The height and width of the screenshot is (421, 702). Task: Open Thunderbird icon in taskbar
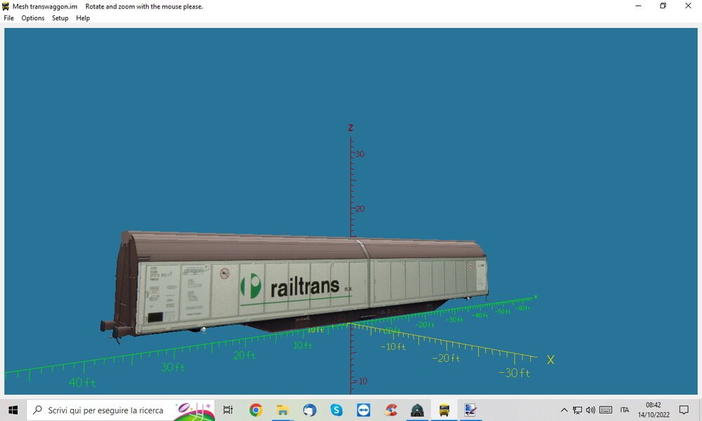click(310, 410)
